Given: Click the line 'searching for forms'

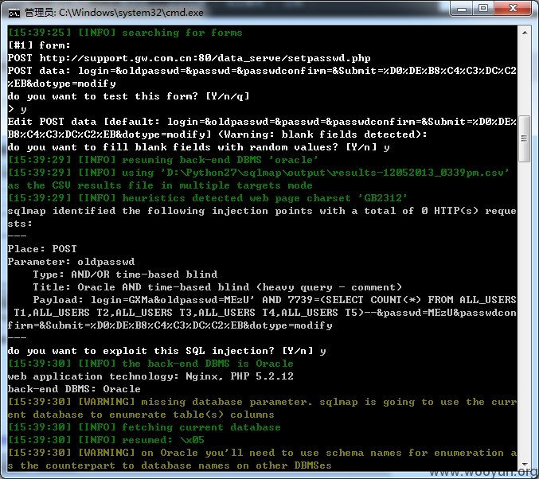Looking at the screenshot, I should tap(125, 33).
